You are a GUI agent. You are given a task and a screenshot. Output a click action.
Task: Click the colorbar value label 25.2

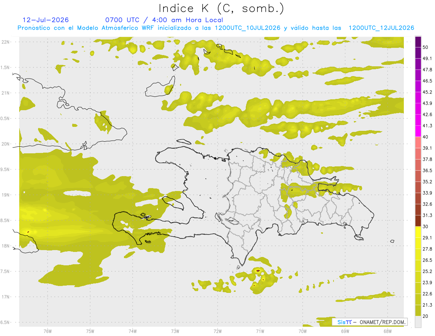(427, 271)
